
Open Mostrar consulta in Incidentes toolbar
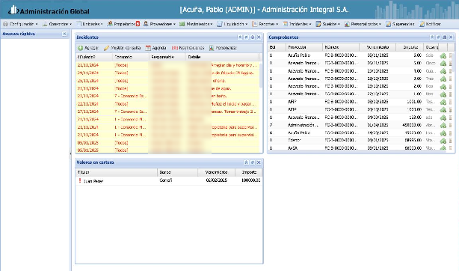pyautogui.click(x=123, y=48)
